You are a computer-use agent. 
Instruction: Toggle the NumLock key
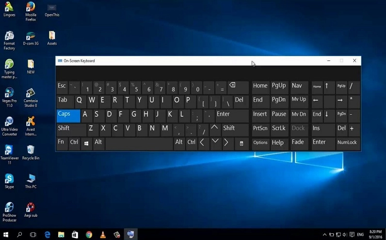[x=347, y=144]
